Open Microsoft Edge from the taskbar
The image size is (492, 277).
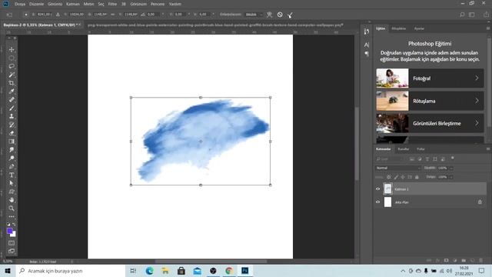(x=150, y=271)
